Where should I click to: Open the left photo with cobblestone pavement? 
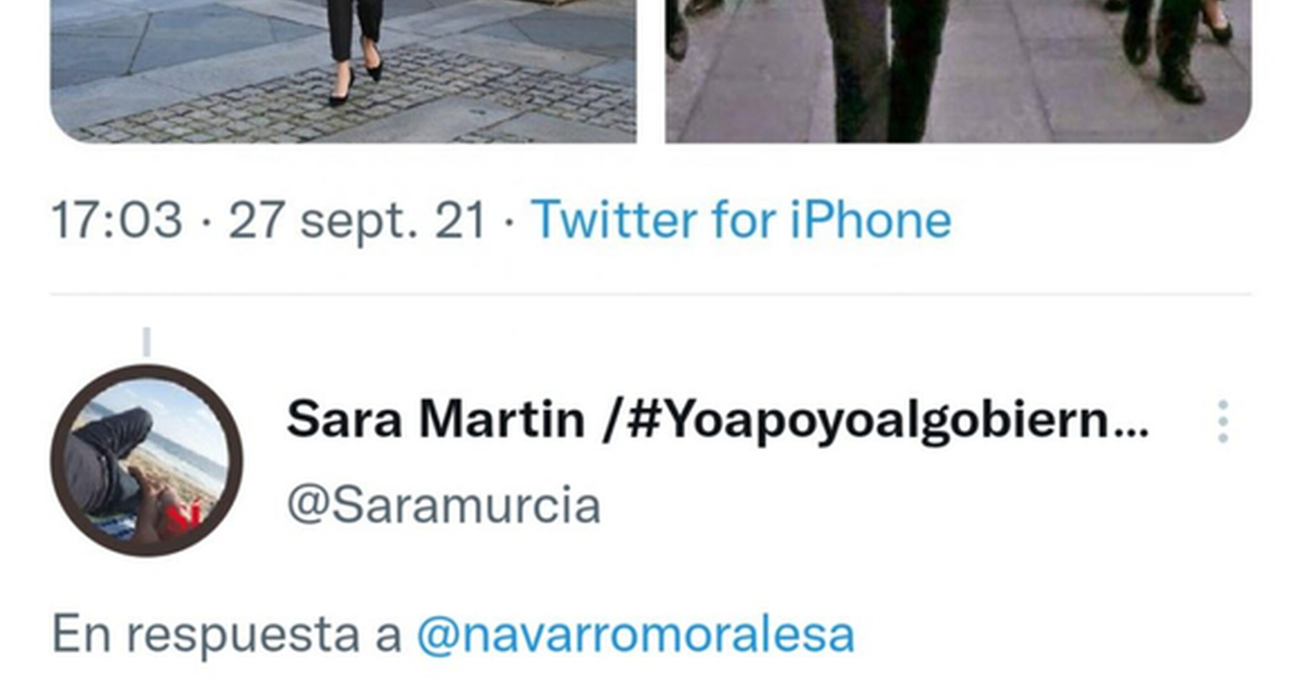click(344, 71)
